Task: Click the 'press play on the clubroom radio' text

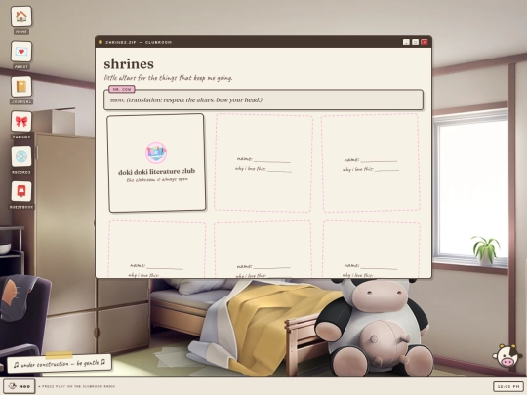Action: [77, 386]
